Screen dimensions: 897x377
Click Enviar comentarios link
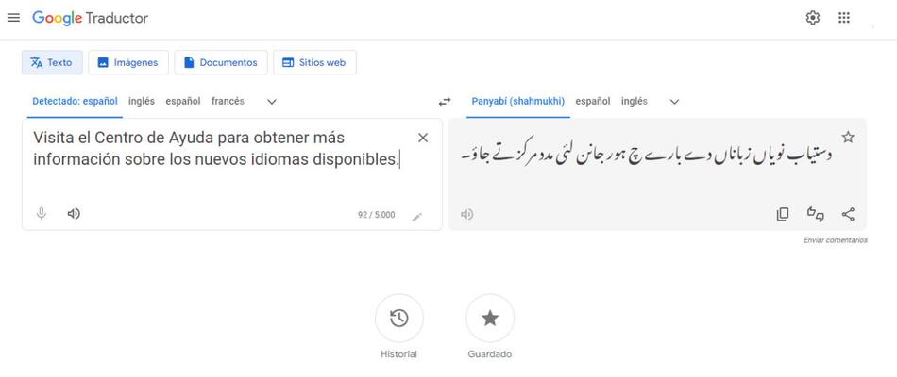[x=835, y=240]
